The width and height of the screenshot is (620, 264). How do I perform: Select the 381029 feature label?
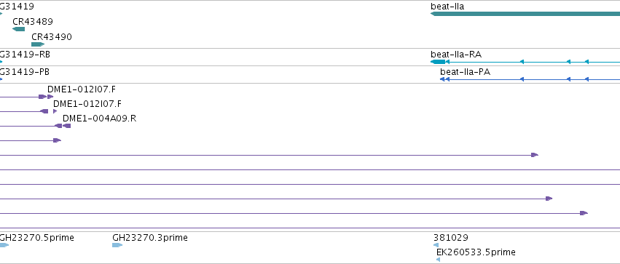(451, 238)
